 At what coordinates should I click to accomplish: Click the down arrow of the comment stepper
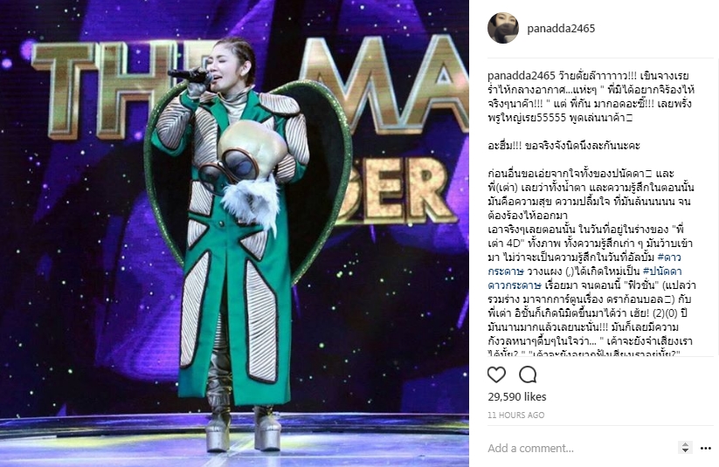tap(685, 451)
